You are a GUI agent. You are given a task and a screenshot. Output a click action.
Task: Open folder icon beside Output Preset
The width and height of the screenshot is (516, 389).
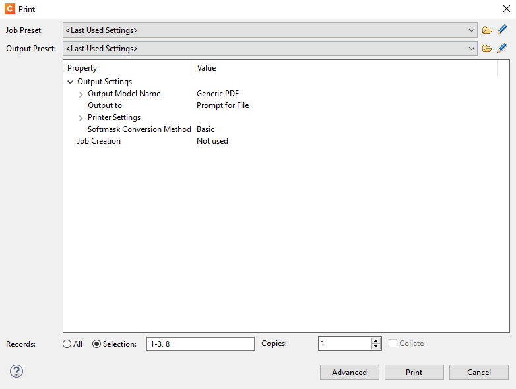click(x=487, y=48)
